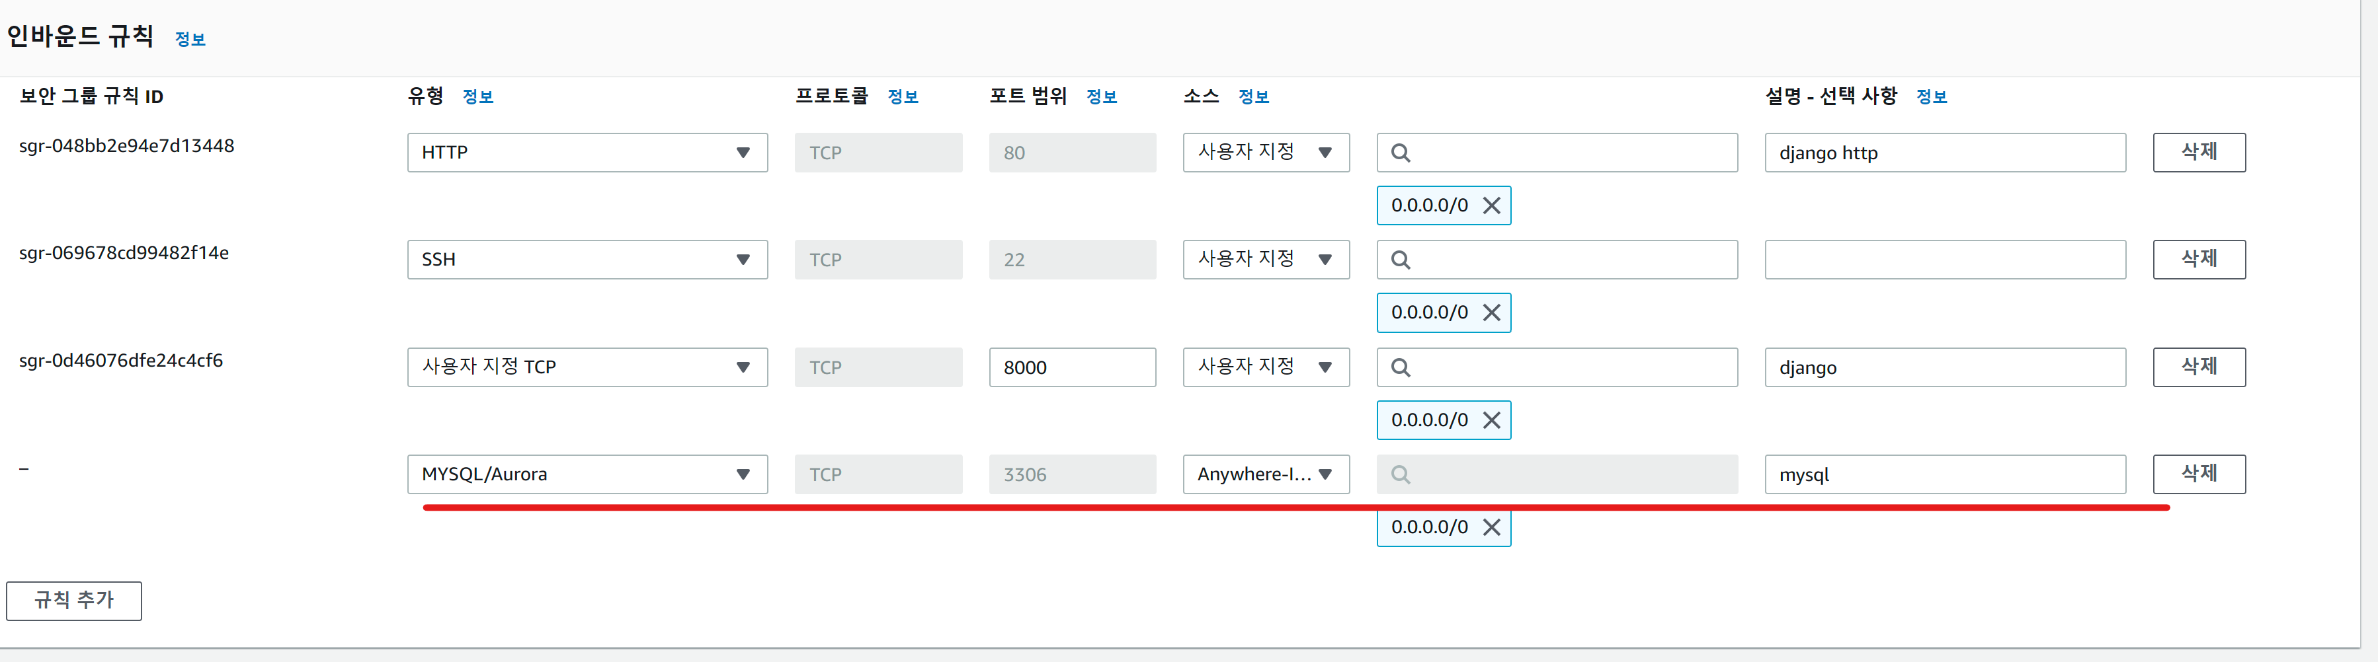Delete the port 8000 rule with 삭제
Screen dimensions: 2378x662
point(2199,367)
